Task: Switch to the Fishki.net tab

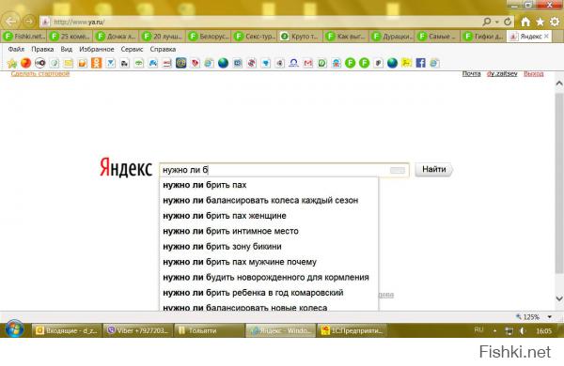Action: tap(24, 37)
